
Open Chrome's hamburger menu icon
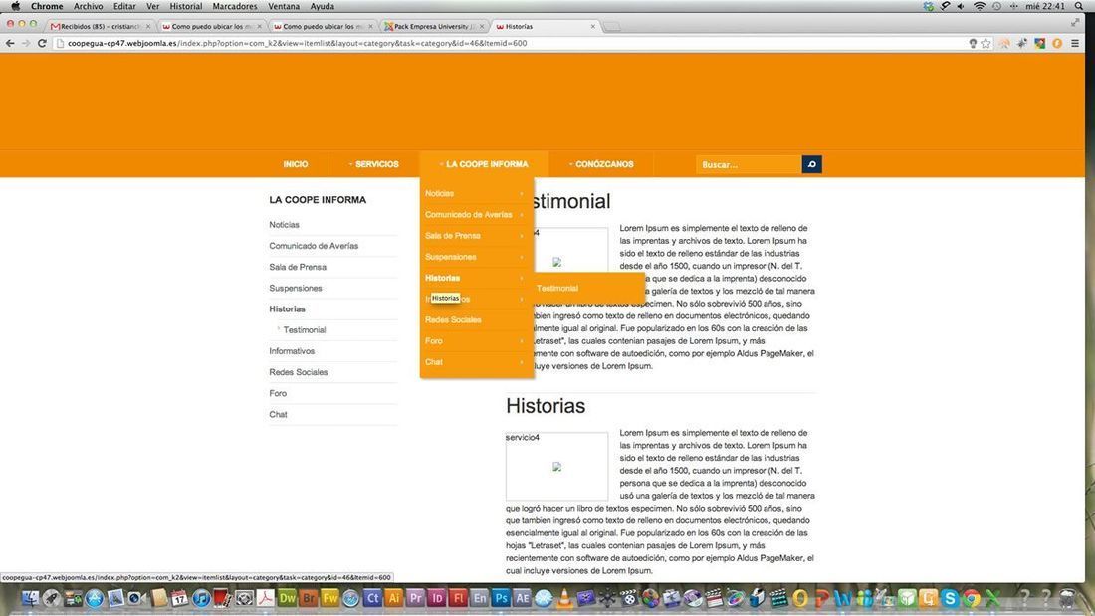click(1075, 44)
